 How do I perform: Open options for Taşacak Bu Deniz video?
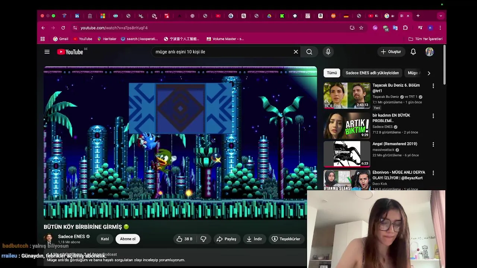pos(433,86)
